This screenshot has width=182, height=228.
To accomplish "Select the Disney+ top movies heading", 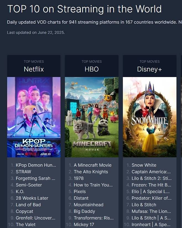I will click(x=149, y=69).
